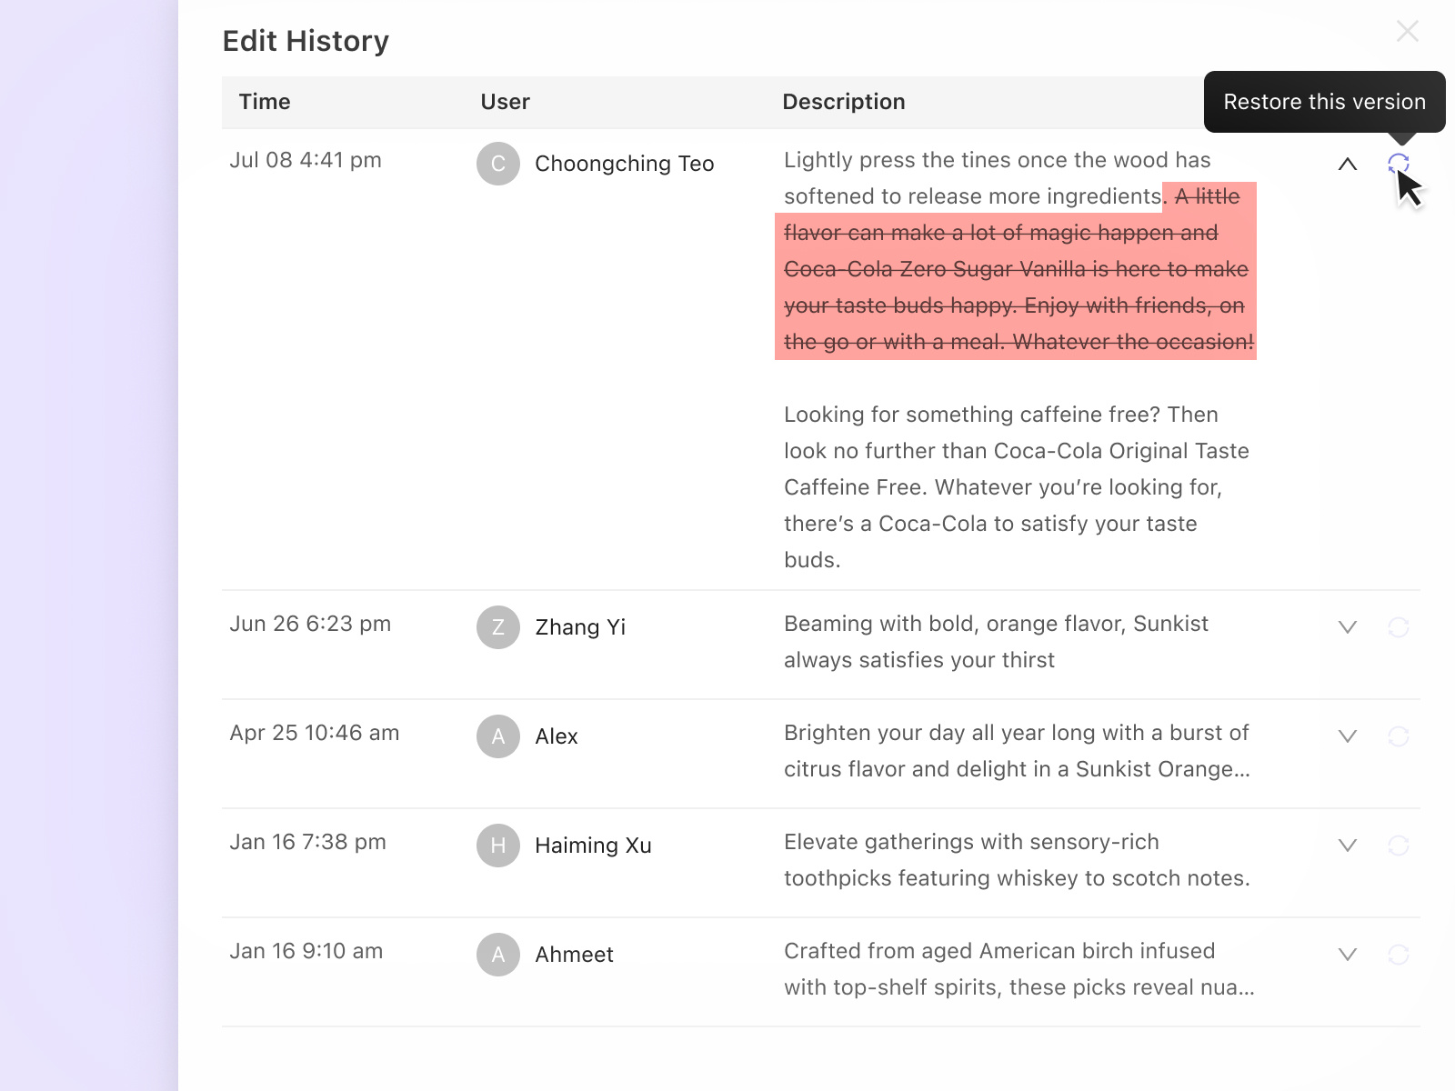Click restore on Haiming Xu's Jan 16 edit
This screenshot has height=1091, width=1455.
coord(1400,845)
